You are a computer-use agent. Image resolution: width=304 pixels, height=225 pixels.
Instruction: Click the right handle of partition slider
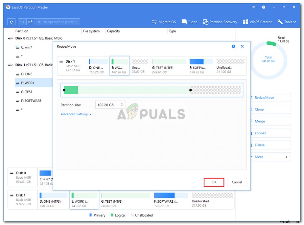190,90
